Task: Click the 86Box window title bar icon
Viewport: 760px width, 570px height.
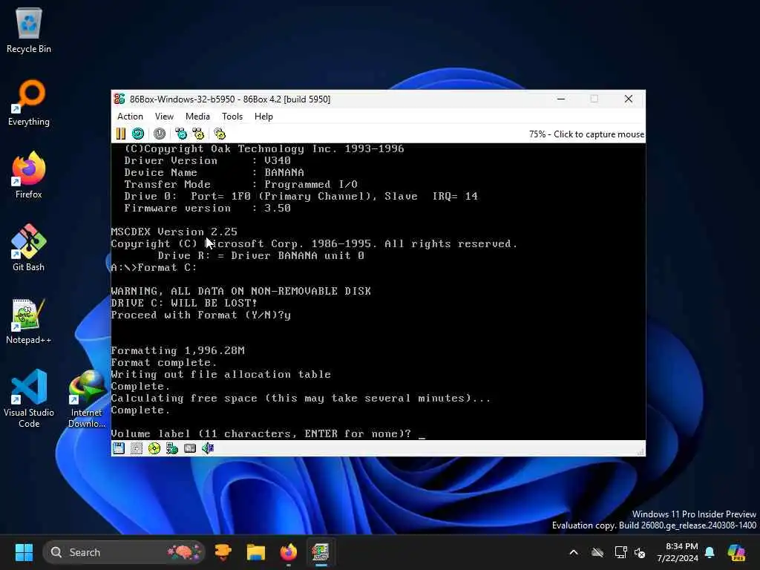Action: 119,99
